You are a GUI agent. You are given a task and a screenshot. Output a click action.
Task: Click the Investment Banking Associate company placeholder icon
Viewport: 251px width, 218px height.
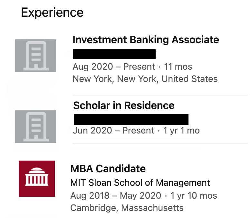click(x=35, y=56)
